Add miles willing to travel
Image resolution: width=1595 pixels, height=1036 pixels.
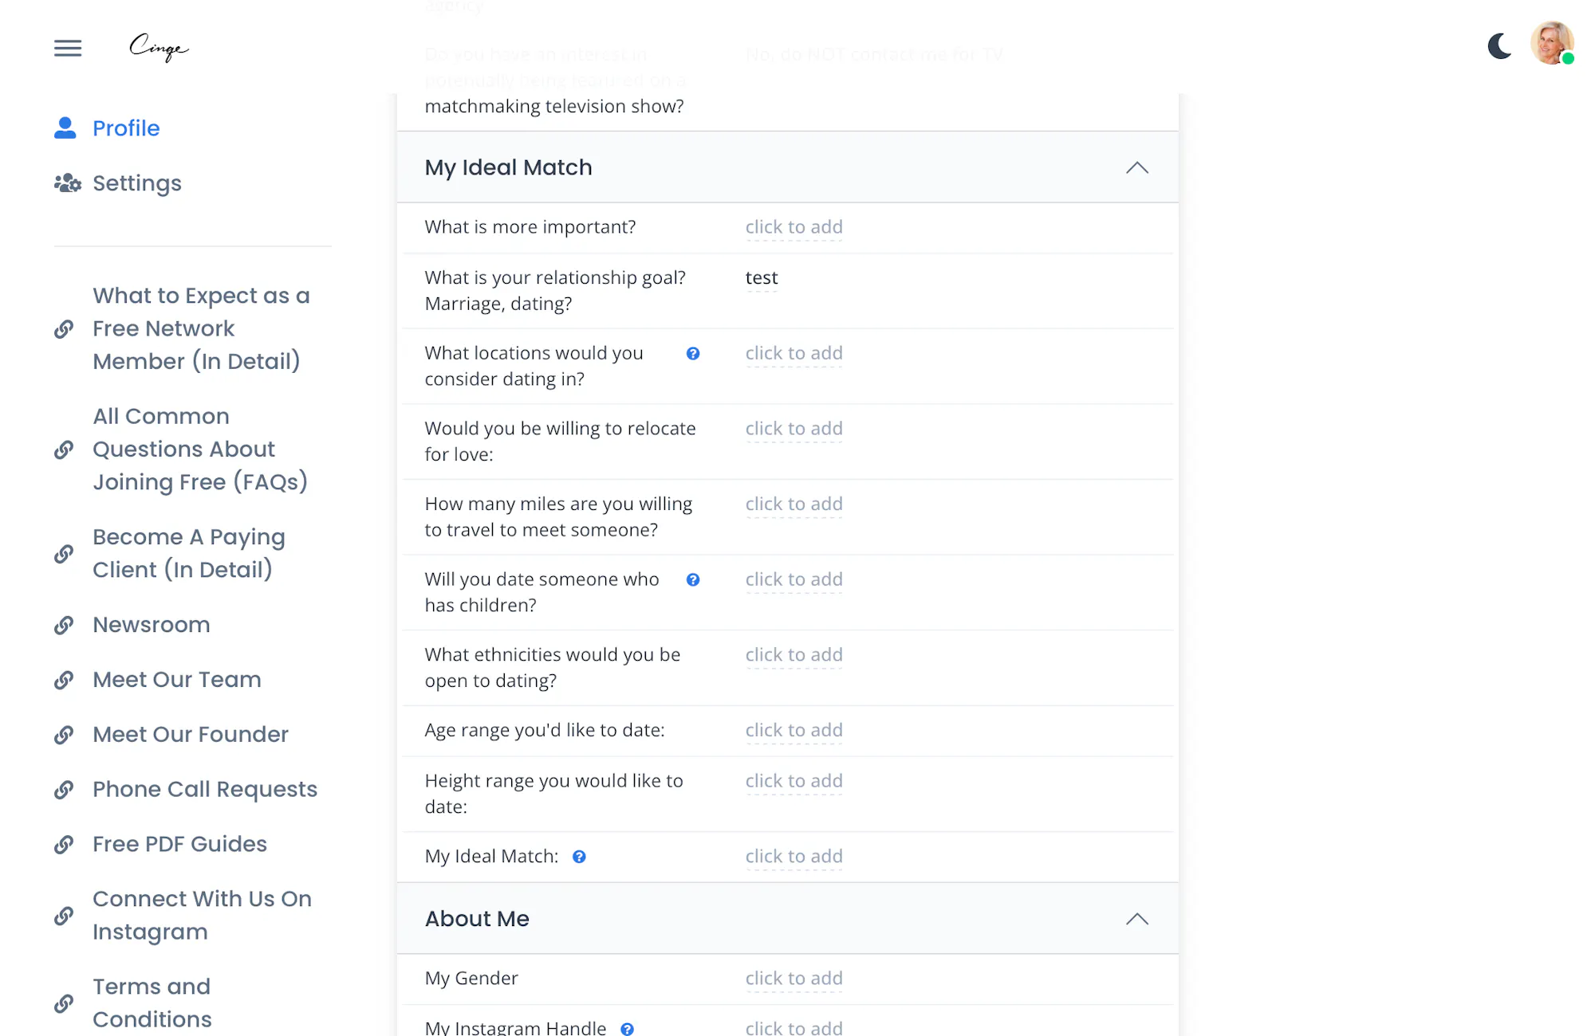[x=794, y=504]
